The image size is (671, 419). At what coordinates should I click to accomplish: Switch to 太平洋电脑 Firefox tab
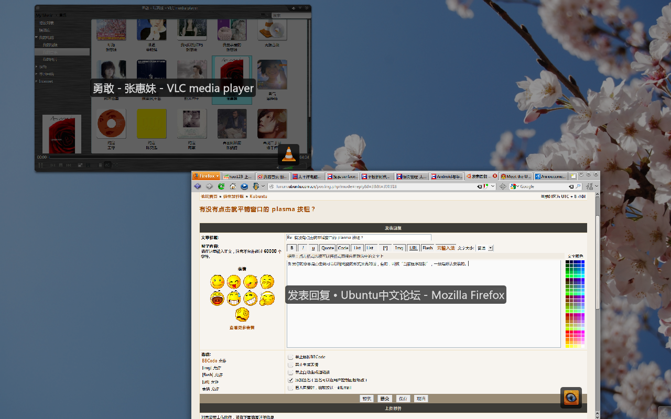307,177
